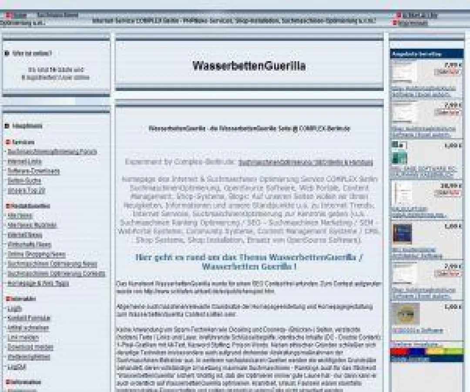The width and height of the screenshot is (470, 392).
Task: Click the Information section bullet icon
Action: [7, 382]
